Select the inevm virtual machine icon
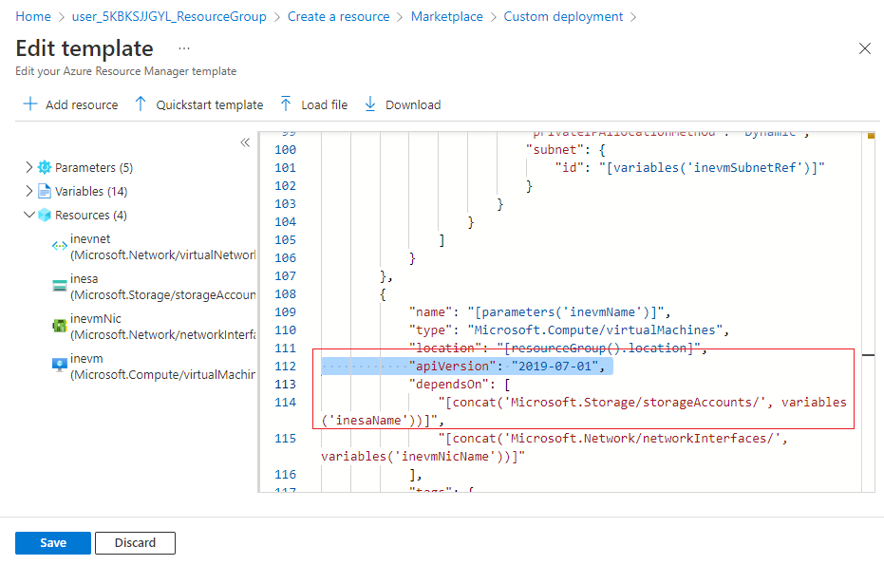The height and width of the screenshot is (565, 884). coord(60,366)
